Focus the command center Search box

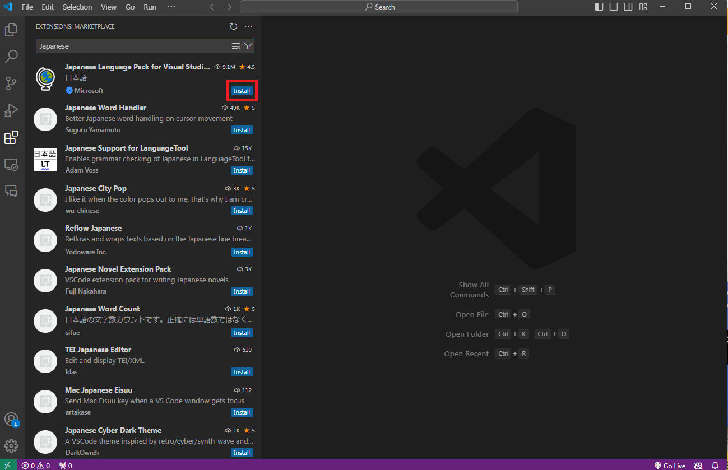coord(379,7)
